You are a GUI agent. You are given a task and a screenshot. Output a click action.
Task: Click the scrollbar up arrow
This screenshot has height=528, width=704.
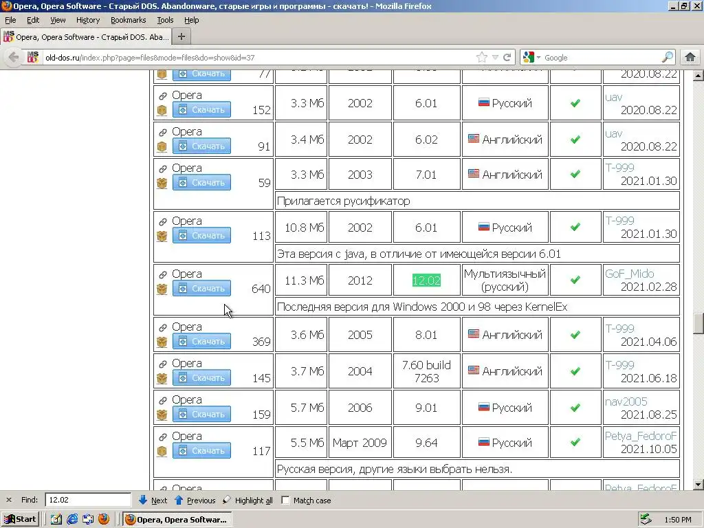pos(698,76)
